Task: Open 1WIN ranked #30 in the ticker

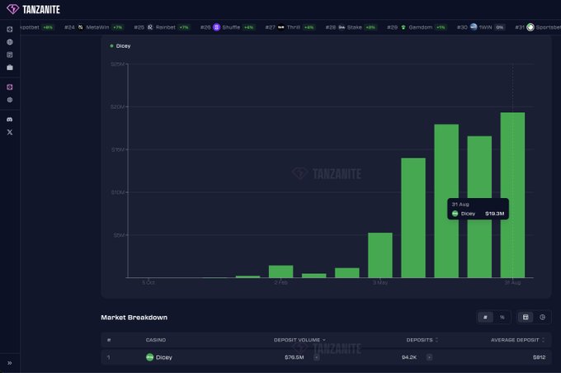Action: click(x=481, y=27)
